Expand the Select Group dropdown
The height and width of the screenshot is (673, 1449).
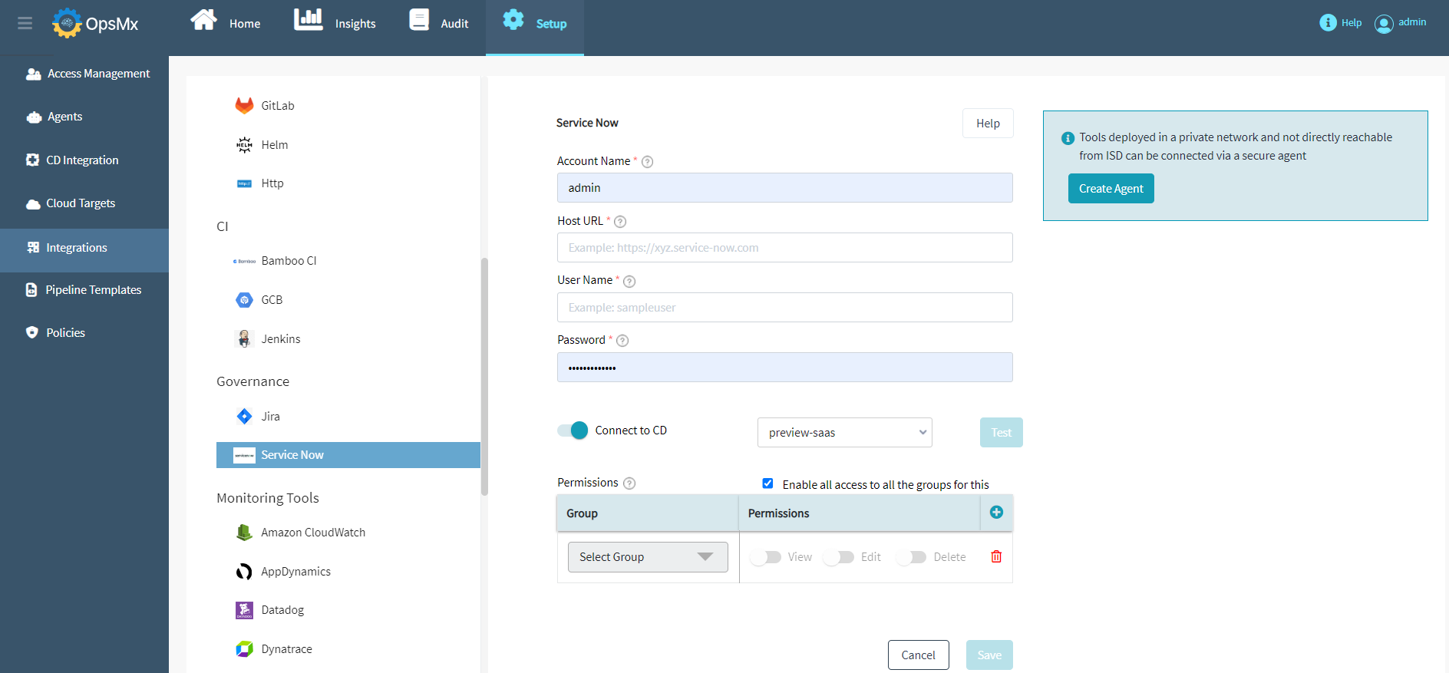point(648,557)
